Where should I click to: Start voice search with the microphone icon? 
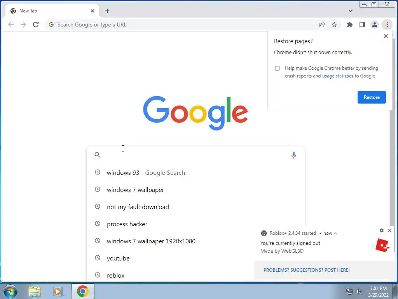coord(293,155)
